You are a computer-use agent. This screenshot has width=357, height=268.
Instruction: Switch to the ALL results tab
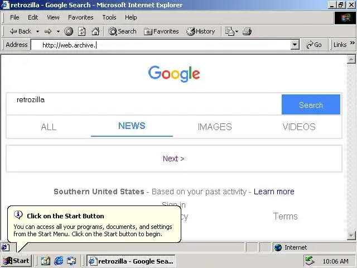(x=49, y=127)
